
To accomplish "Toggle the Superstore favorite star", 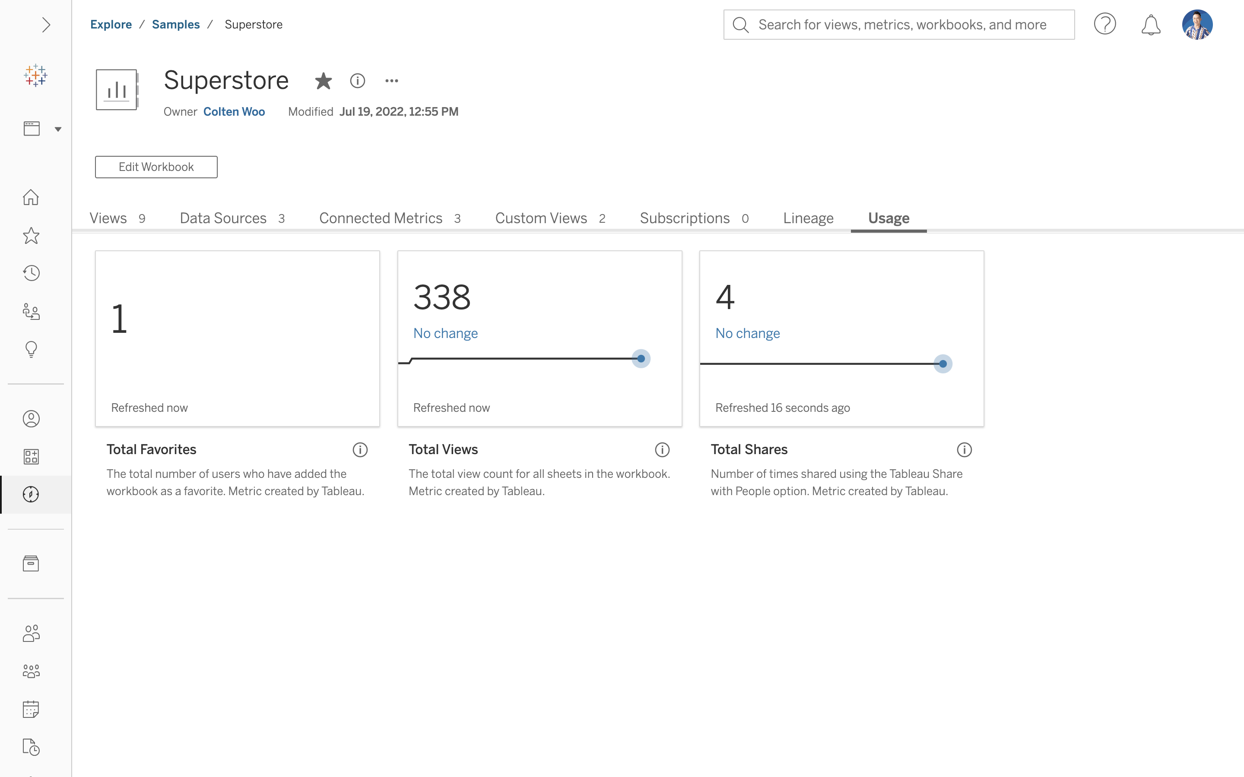I will point(324,81).
